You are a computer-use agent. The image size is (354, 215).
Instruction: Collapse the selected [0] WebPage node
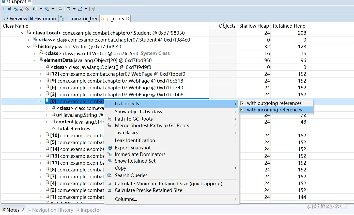click(x=41, y=101)
